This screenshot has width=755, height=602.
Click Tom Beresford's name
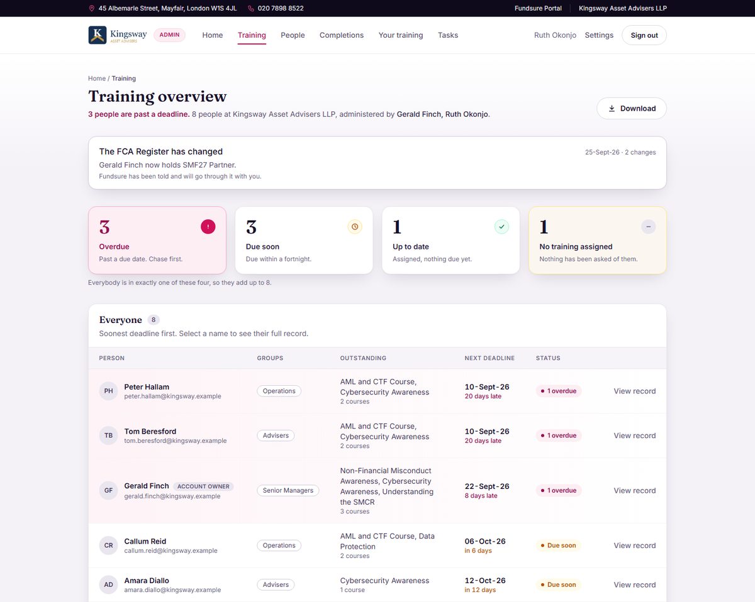150,432
